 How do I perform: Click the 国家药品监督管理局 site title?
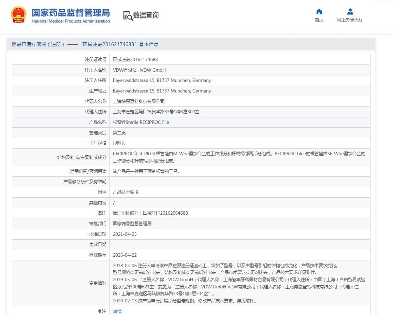[x=71, y=13]
